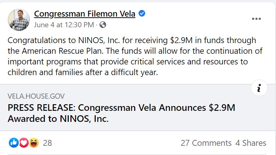Open Congressman Filemon Vela profile picture
276x155 pixels.
tap(19, 20)
